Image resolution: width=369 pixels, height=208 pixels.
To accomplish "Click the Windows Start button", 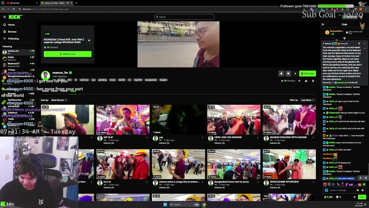I will (165, 205).
